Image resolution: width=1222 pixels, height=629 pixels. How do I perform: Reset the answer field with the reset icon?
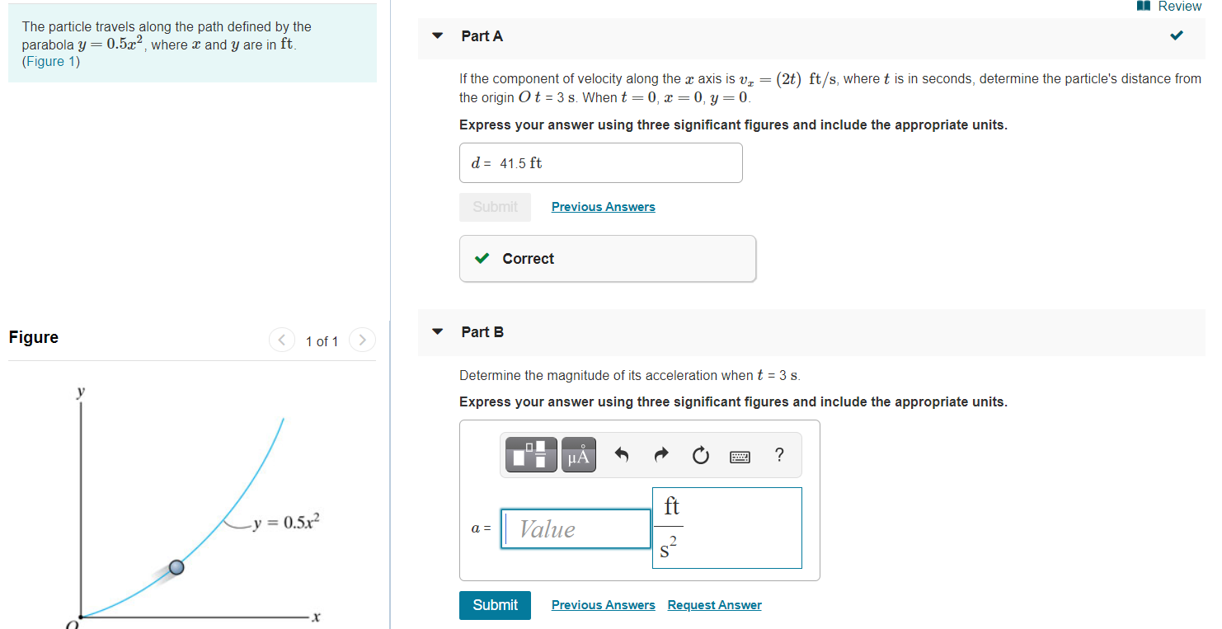[700, 454]
